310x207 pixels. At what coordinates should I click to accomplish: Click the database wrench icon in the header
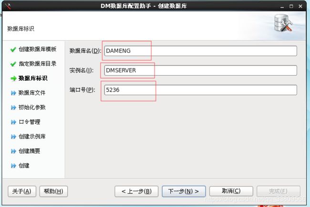click(283, 23)
